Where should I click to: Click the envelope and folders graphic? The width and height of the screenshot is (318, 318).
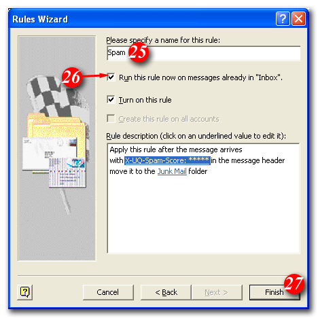tap(54, 151)
